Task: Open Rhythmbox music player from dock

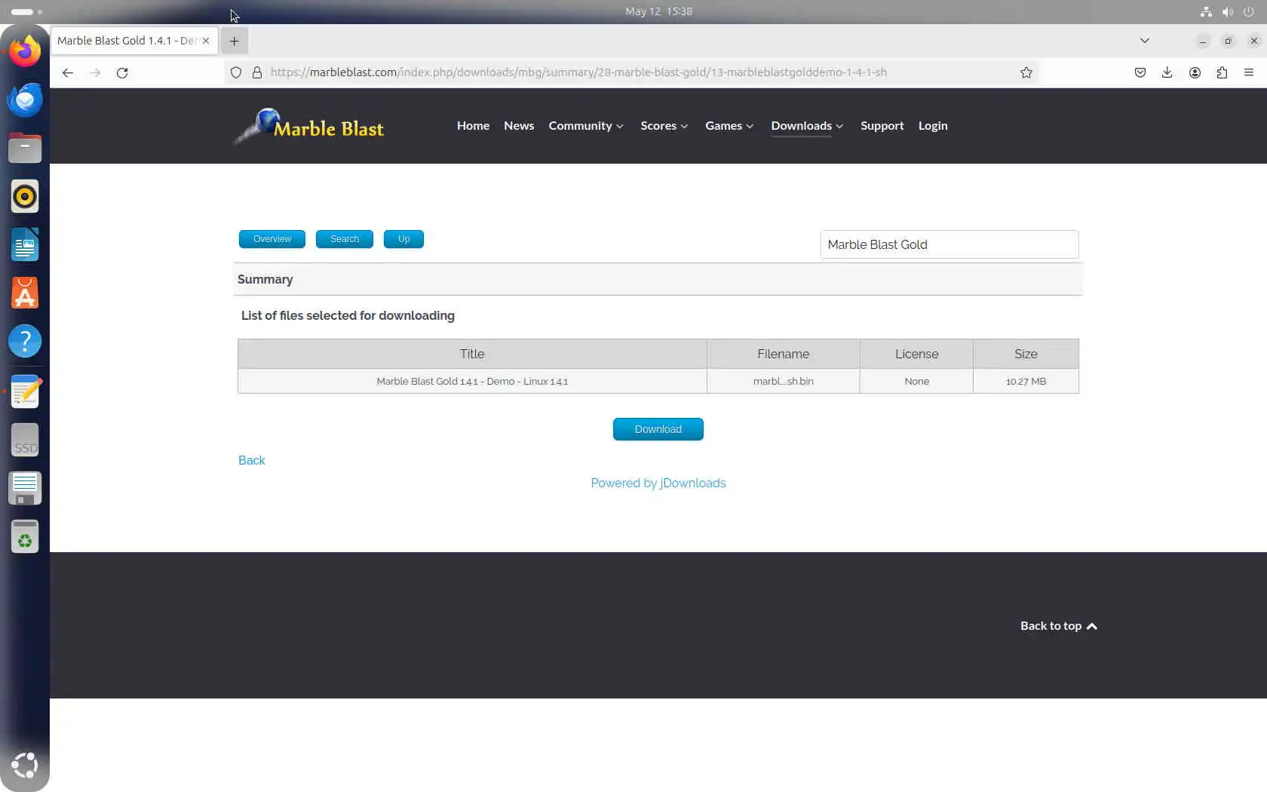Action: tap(25, 196)
